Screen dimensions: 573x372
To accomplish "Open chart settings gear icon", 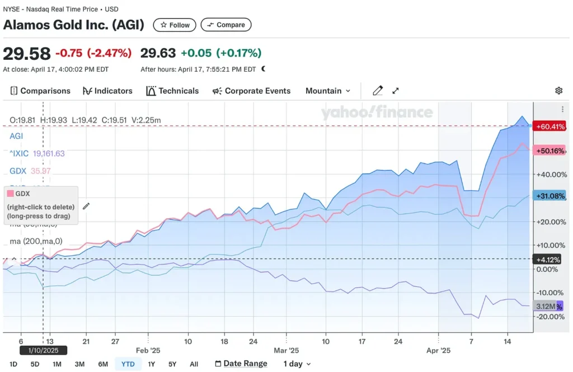I will pyautogui.click(x=558, y=91).
